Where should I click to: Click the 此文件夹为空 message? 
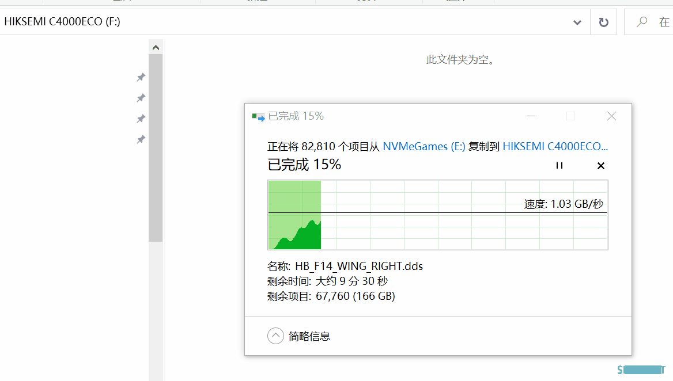pos(460,60)
